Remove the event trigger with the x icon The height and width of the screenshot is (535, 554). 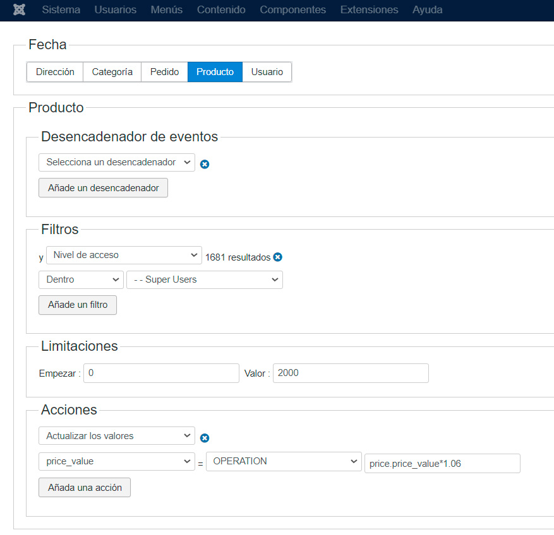tap(205, 164)
